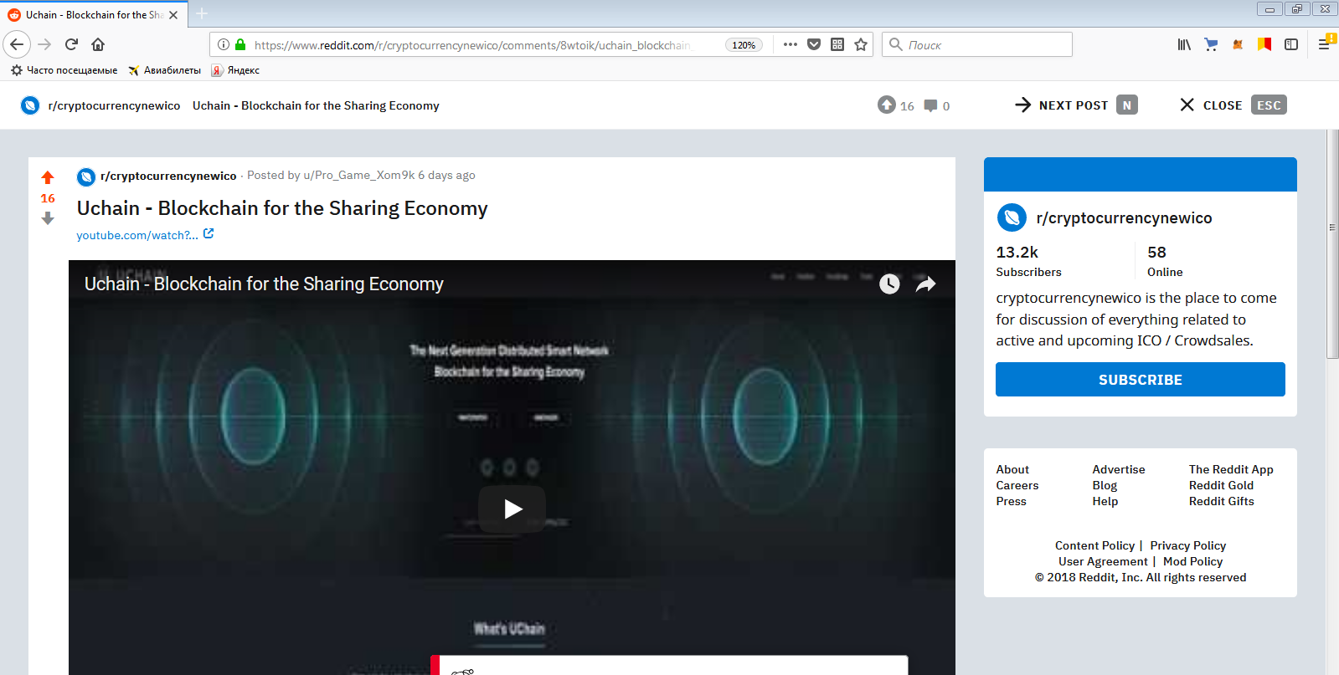1339x675 pixels.
Task: Click the flag extension icon in toolbar
Action: click(1264, 44)
